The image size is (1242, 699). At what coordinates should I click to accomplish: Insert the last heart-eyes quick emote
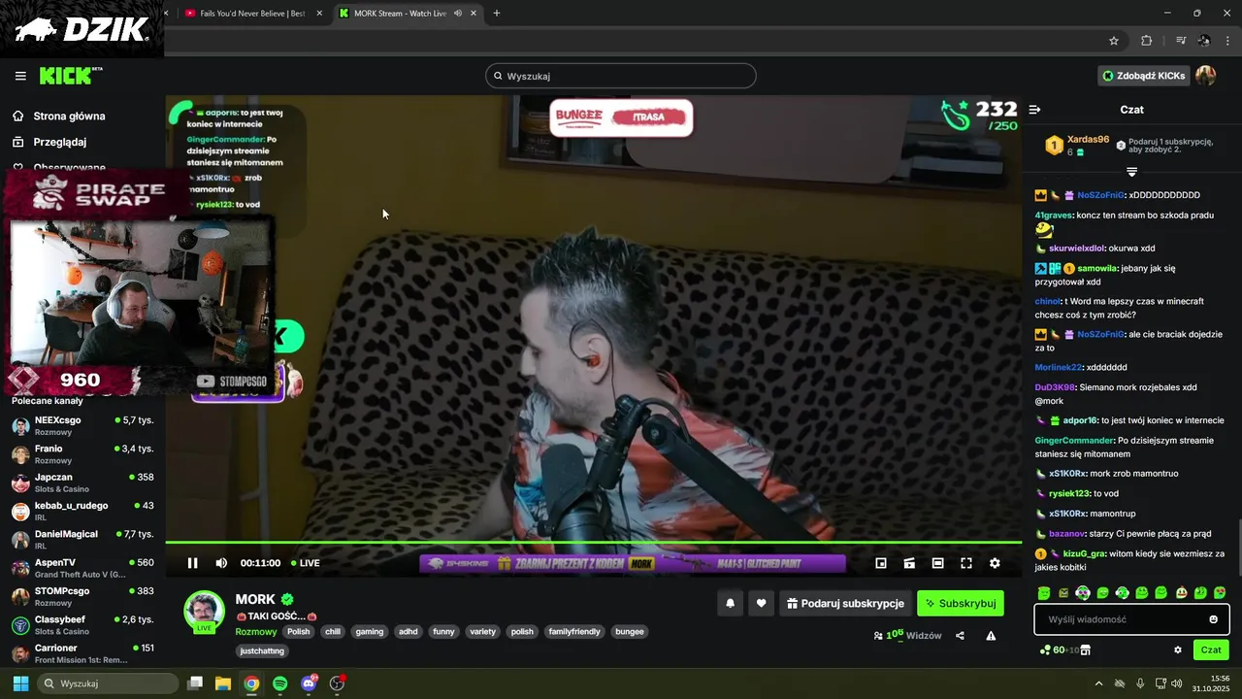[1220, 592]
